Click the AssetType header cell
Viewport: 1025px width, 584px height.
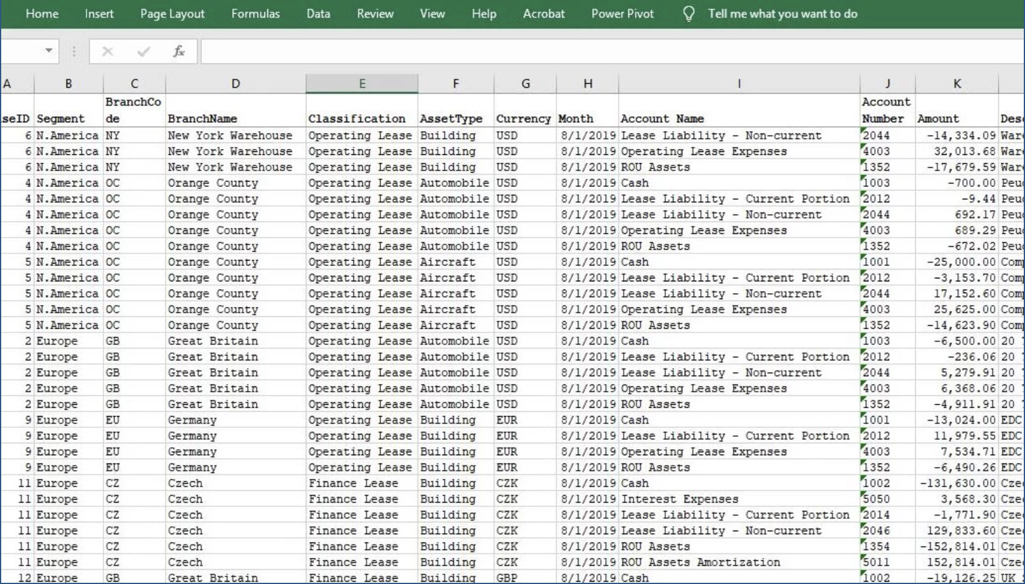(x=455, y=110)
